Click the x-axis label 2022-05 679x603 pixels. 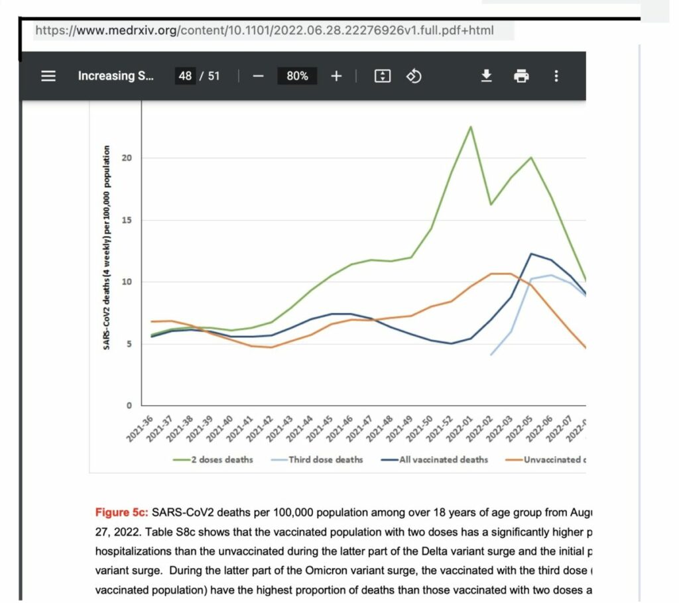pyautogui.click(x=520, y=429)
